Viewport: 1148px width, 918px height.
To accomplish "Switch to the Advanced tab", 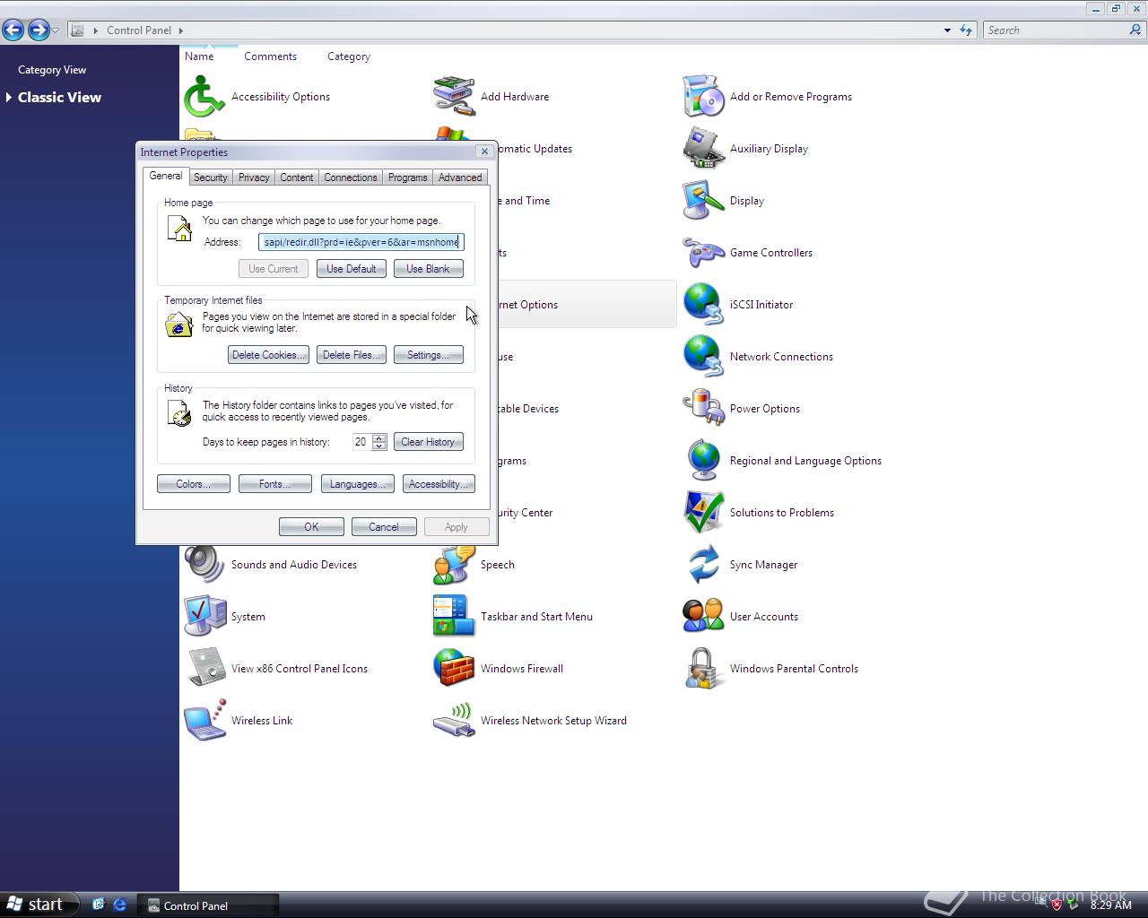I will (x=460, y=178).
